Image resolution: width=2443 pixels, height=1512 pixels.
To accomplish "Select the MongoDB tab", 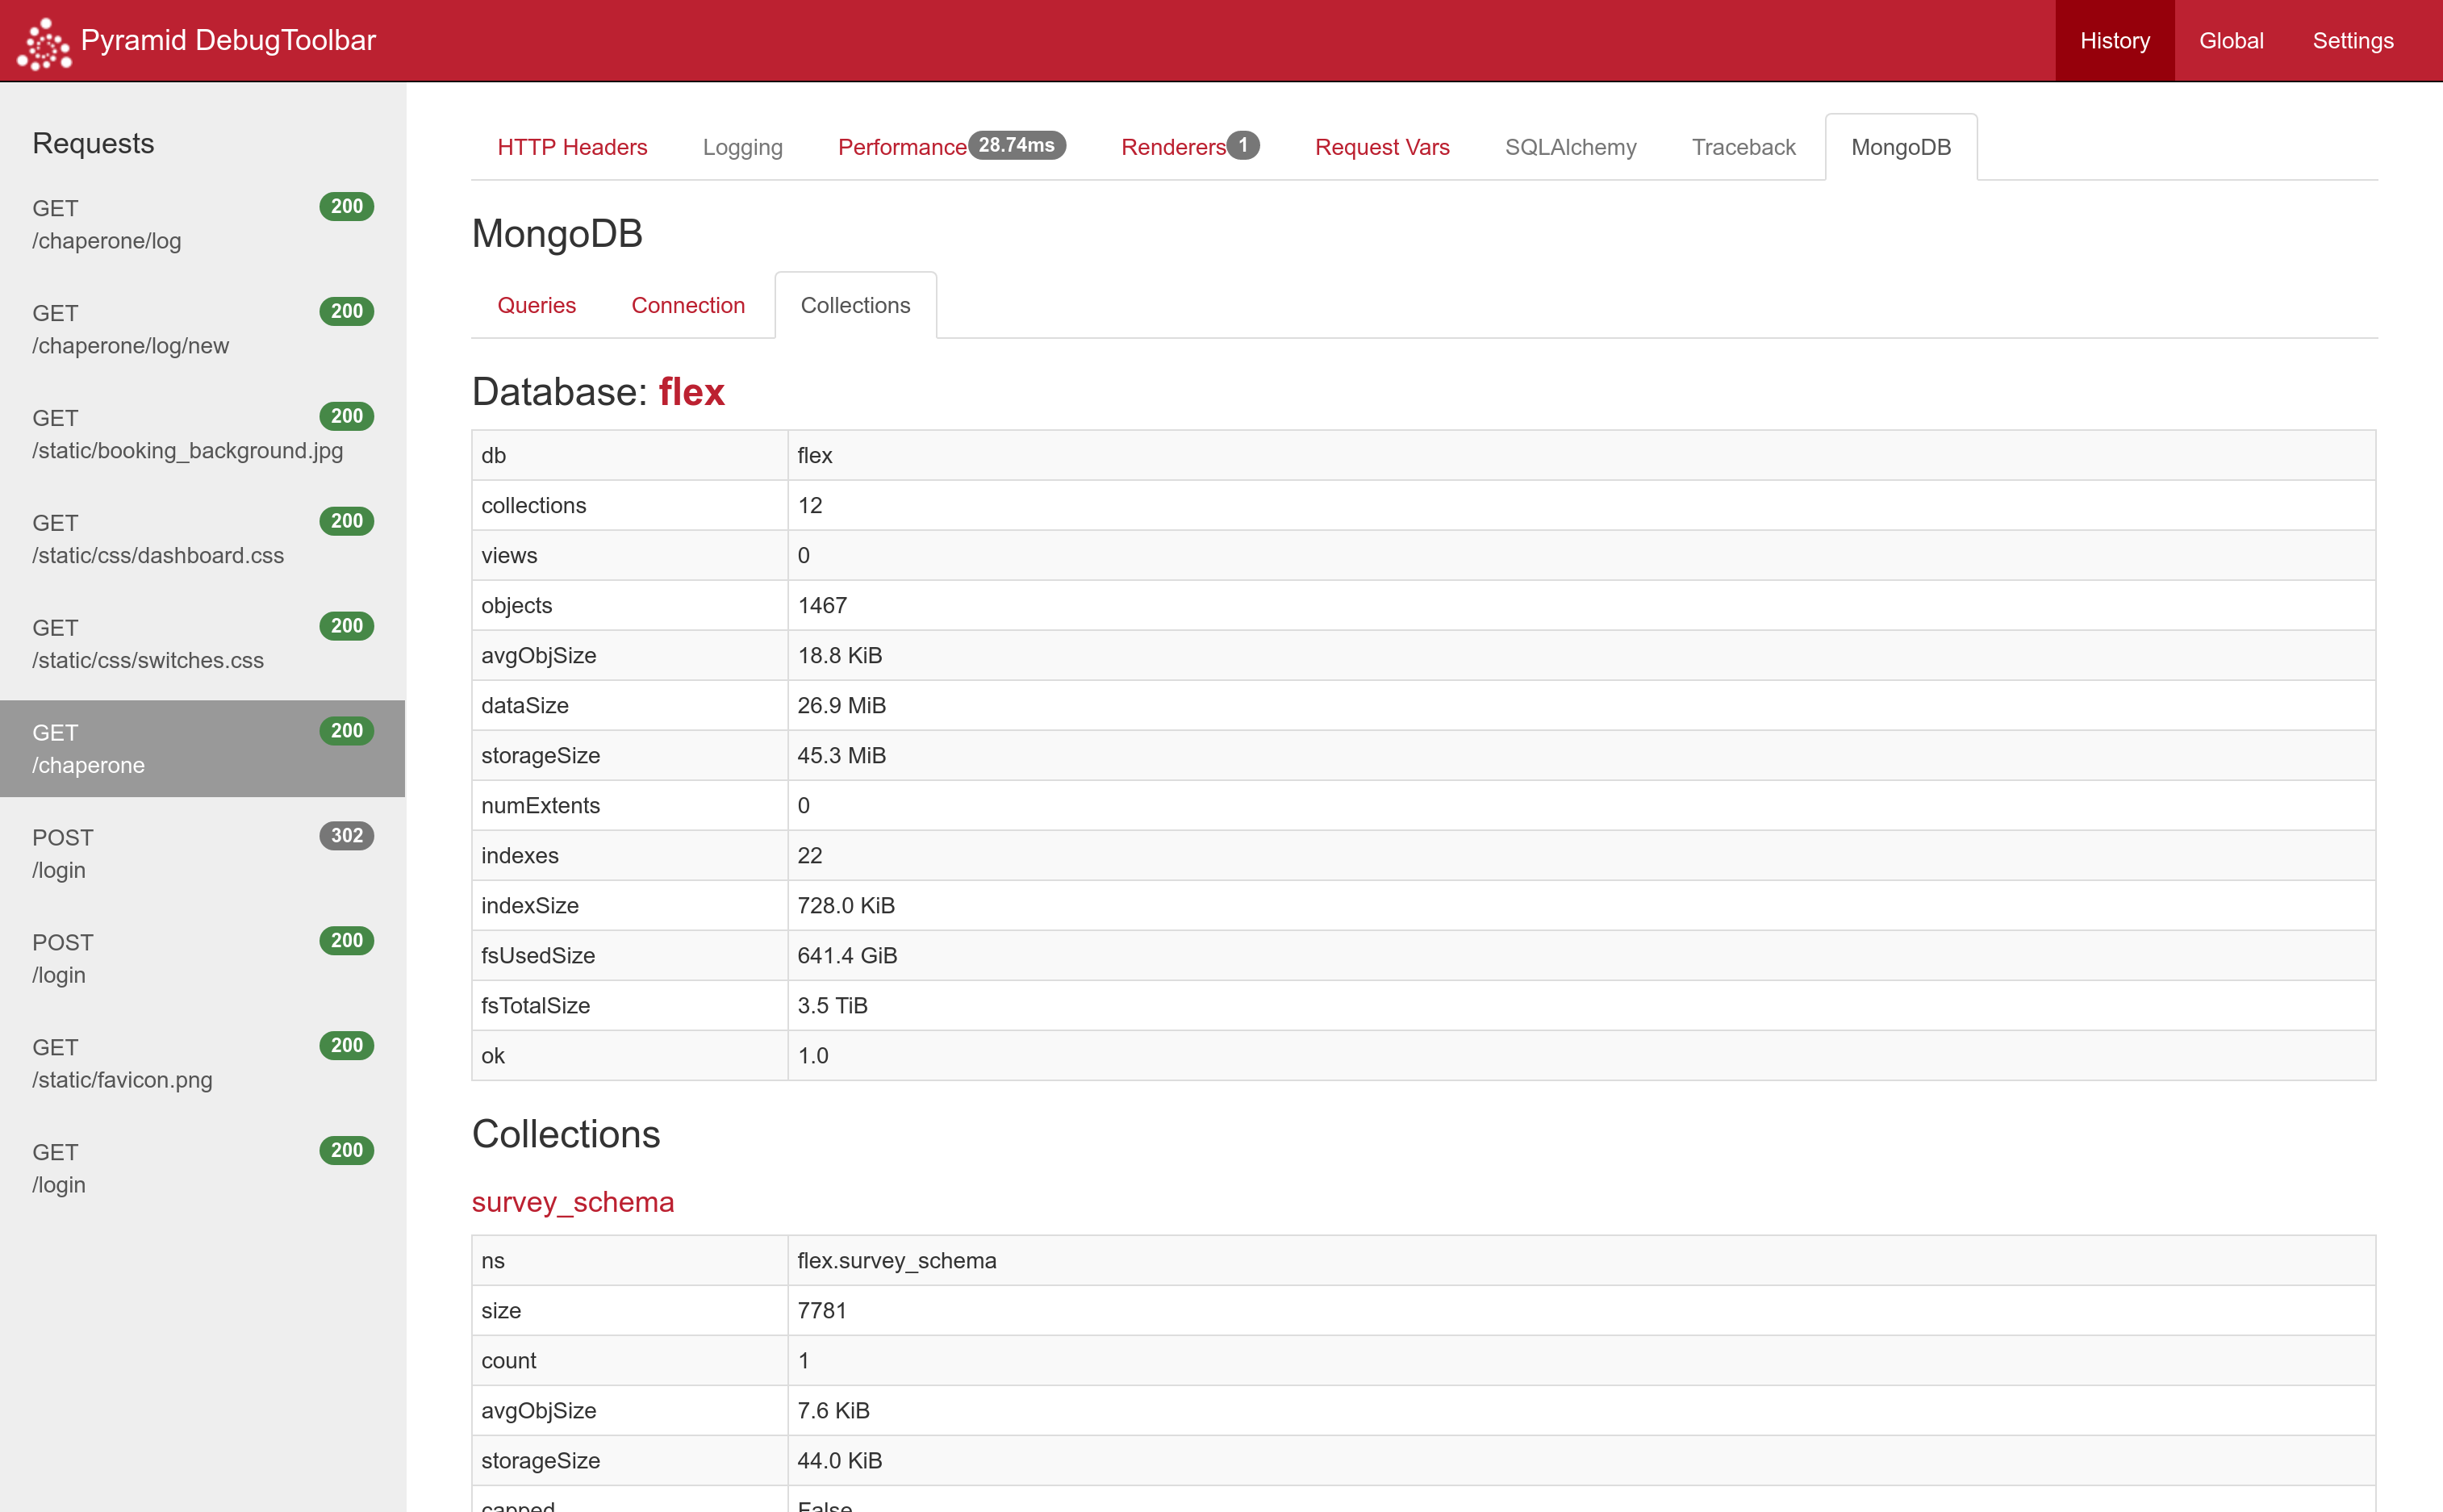I will point(1900,147).
